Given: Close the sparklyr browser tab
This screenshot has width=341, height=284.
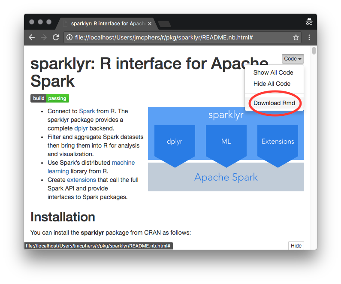Looking at the screenshot, I should click(x=149, y=24).
